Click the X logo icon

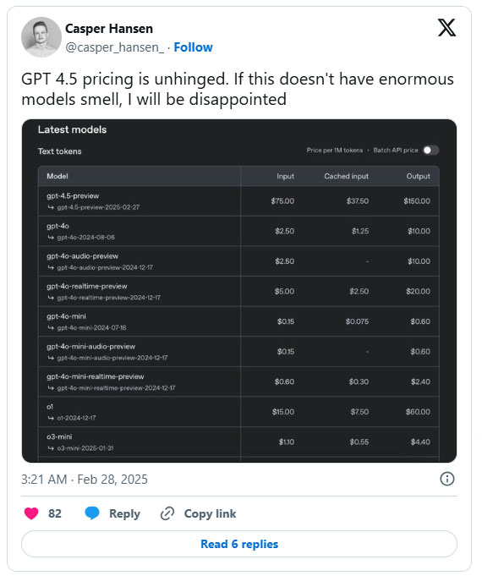(x=446, y=28)
